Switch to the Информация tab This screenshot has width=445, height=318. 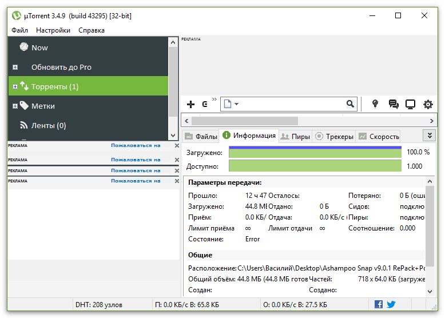pos(249,136)
